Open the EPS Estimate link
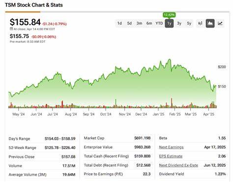Image resolution: width=233 pixels, height=182 pixels. tap(171, 156)
